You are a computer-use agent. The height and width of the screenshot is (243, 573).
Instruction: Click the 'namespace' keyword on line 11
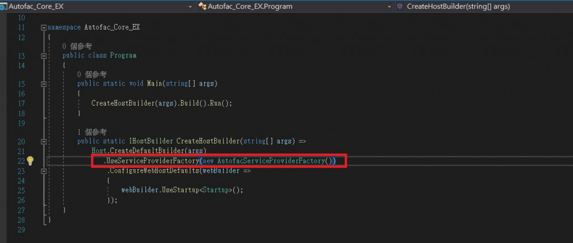point(64,27)
